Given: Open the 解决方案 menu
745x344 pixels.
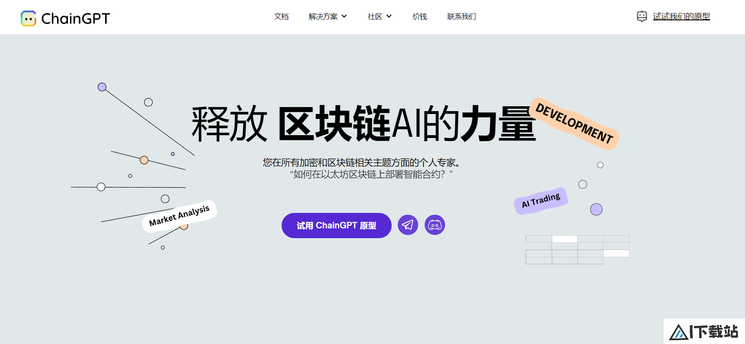Looking at the screenshot, I should pyautogui.click(x=323, y=16).
